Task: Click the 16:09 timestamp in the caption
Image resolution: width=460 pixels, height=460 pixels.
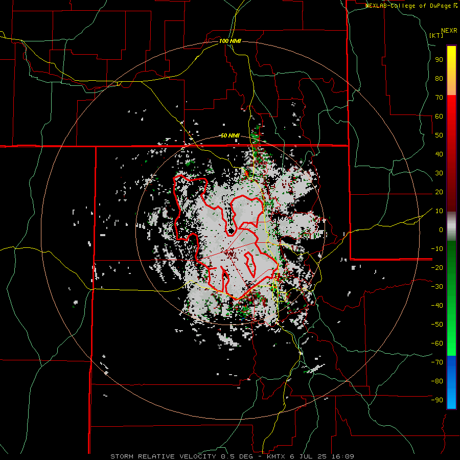Action: point(342,456)
